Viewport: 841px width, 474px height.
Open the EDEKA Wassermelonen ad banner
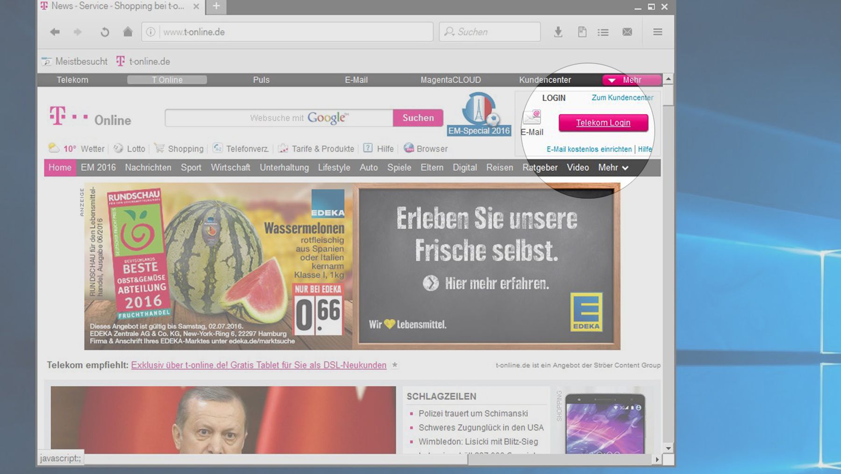click(x=352, y=267)
